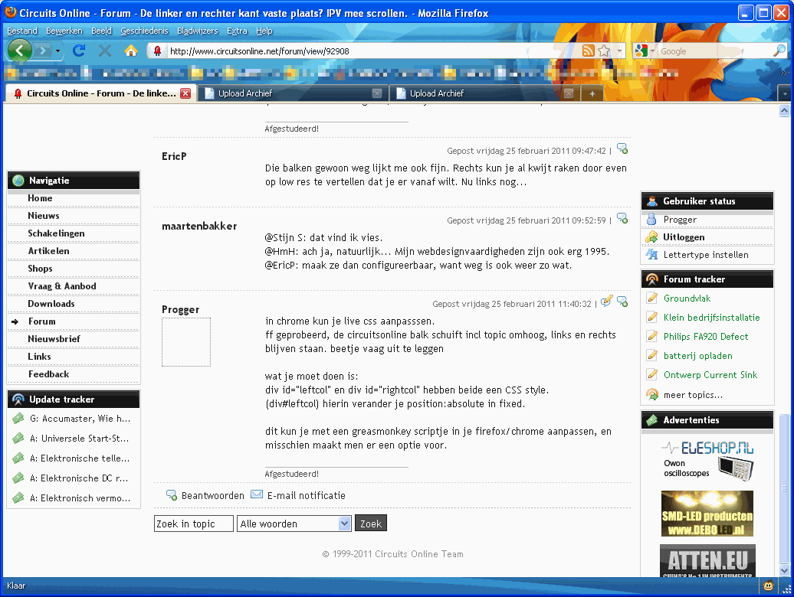Click edit post icon on Progger's post

coord(606,302)
